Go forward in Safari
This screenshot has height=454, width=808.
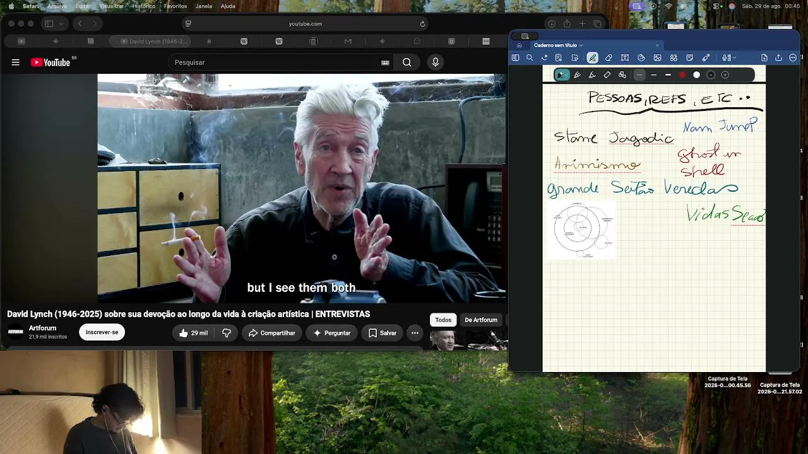tap(95, 24)
